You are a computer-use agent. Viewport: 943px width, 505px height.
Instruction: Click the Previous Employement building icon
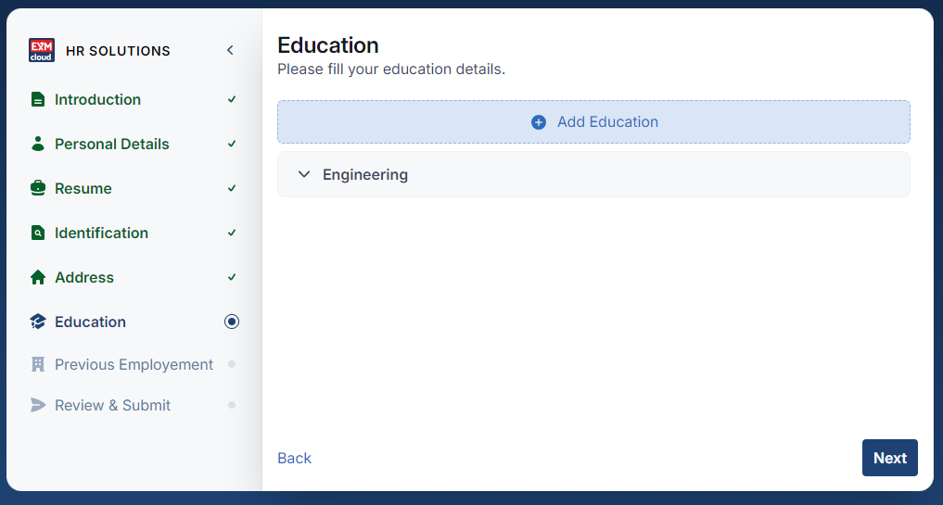(x=38, y=364)
